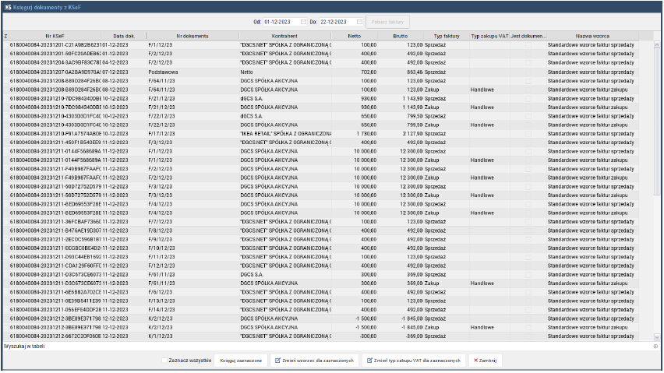Click the application icon in the title bar

7,6
